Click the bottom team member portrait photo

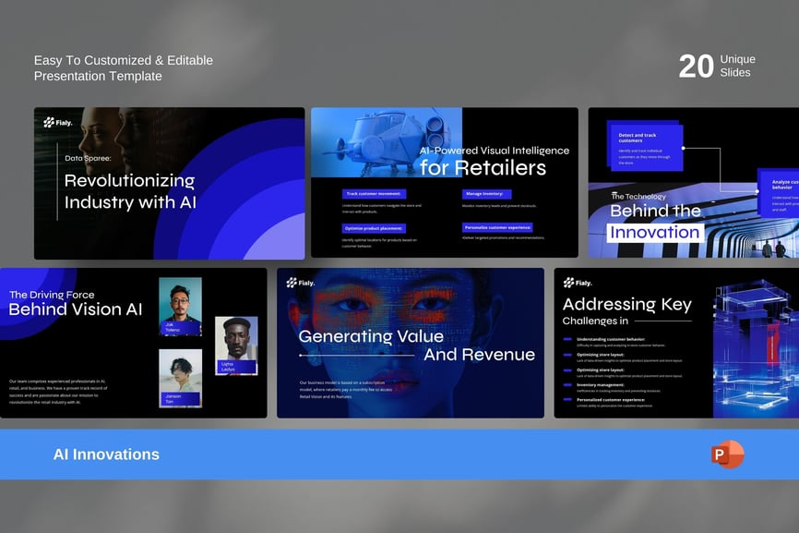point(180,378)
